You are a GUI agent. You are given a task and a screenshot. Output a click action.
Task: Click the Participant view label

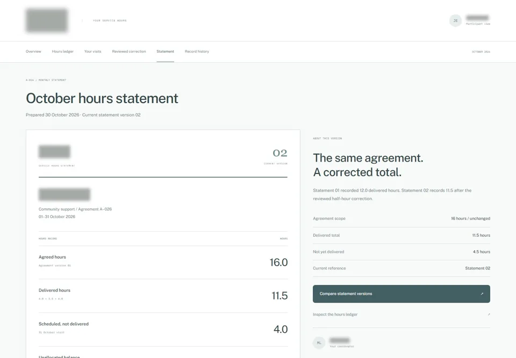478,24
